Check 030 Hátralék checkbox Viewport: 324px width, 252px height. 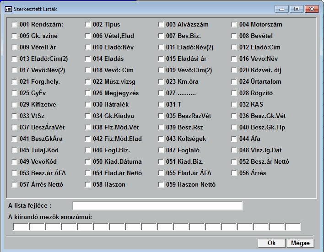click(x=87, y=105)
